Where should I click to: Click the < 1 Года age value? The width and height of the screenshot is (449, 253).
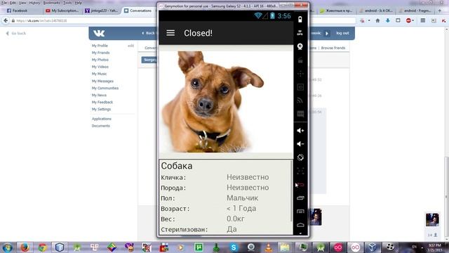coord(241,208)
